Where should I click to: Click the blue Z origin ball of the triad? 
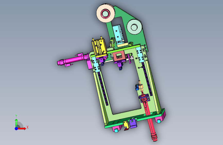(x=16, y=128)
